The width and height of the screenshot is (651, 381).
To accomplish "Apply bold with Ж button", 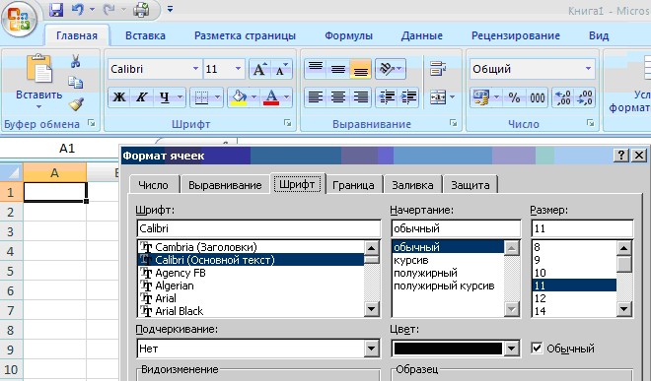I will point(119,97).
